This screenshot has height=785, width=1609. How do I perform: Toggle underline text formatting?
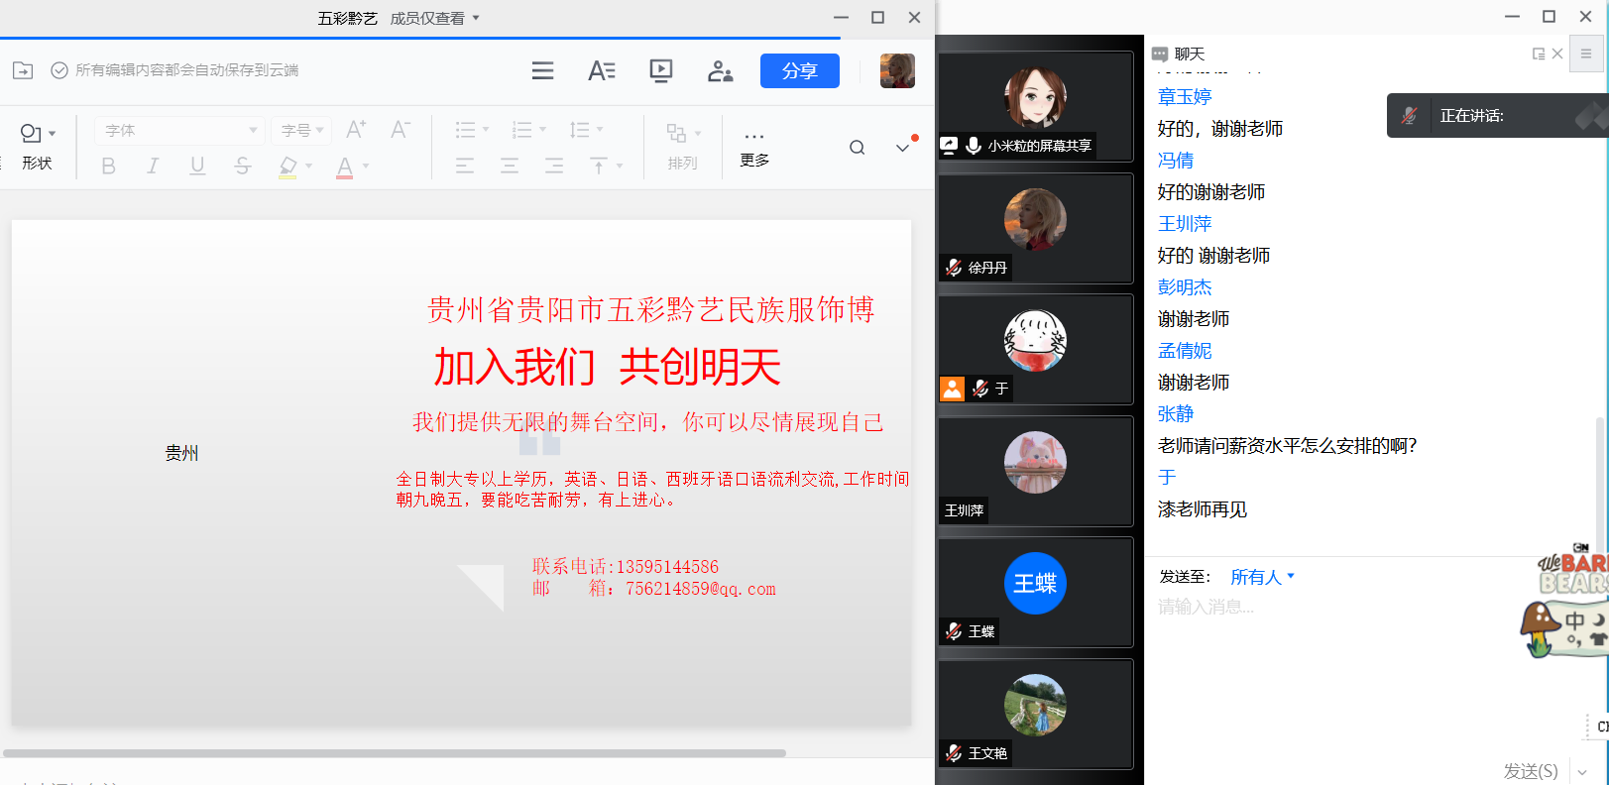pos(197,166)
